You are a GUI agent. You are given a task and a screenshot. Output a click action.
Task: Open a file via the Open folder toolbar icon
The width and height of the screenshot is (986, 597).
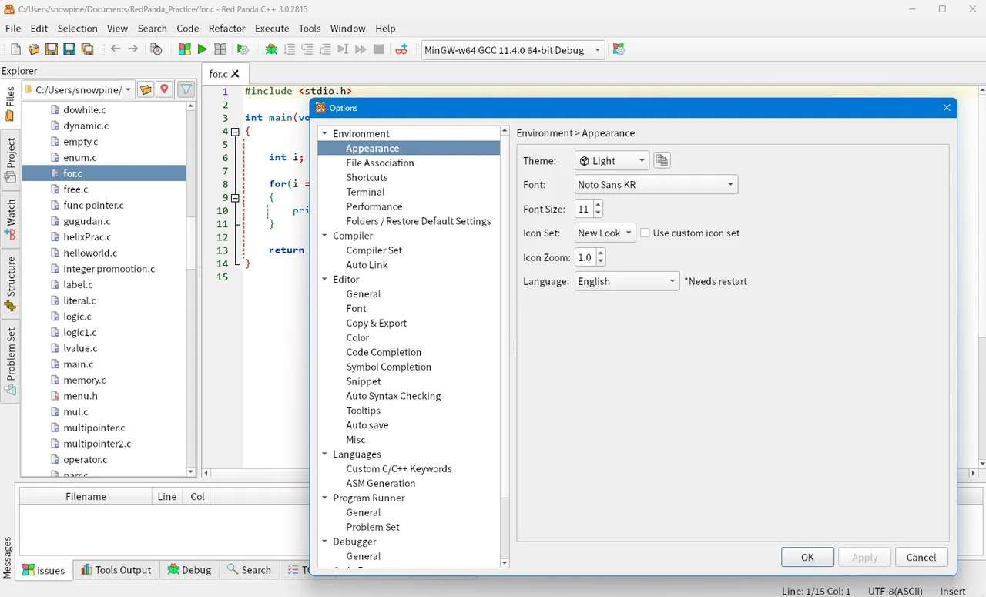pyautogui.click(x=34, y=49)
